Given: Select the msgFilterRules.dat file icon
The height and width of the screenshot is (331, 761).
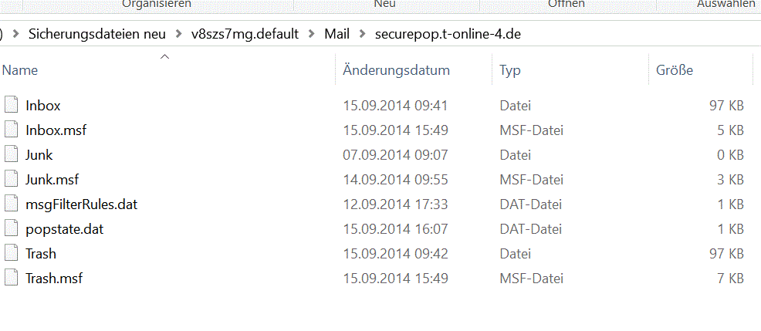Looking at the screenshot, I should [x=11, y=204].
